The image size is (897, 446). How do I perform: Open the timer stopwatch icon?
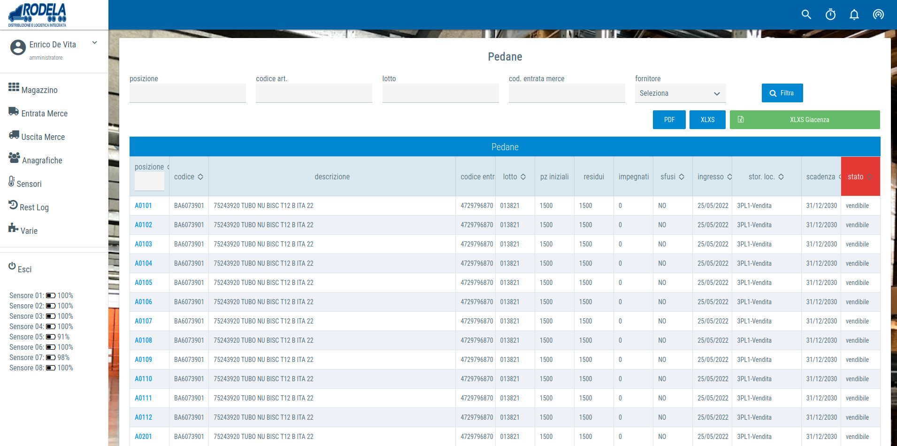coord(830,15)
